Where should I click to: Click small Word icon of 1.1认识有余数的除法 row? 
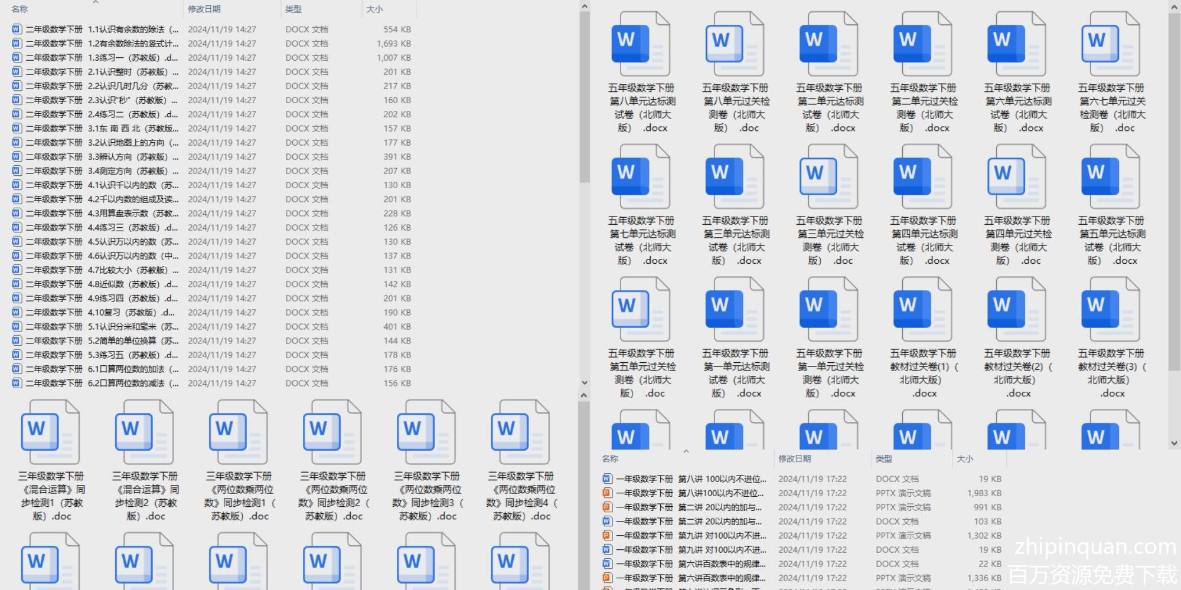coord(17,29)
